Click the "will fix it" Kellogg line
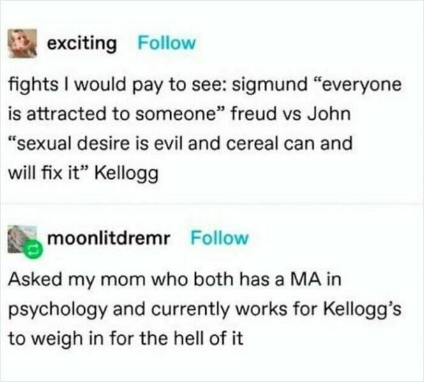Viewport: 424px width, 382px height. pos(83,173)
